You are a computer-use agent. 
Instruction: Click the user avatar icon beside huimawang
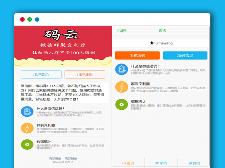click(x=151, y=43)
